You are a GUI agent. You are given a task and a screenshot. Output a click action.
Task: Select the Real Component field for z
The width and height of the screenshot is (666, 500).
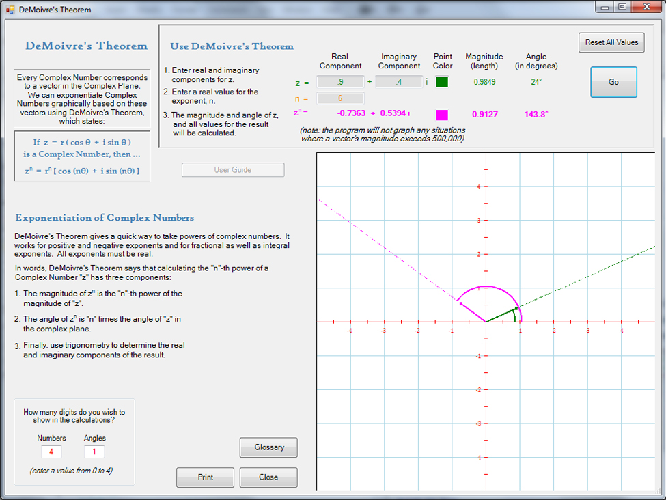340,82
